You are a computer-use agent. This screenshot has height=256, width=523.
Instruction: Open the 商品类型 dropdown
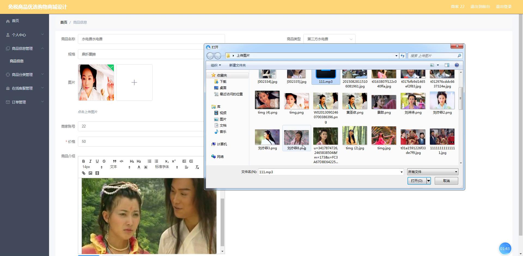[329, 39]
